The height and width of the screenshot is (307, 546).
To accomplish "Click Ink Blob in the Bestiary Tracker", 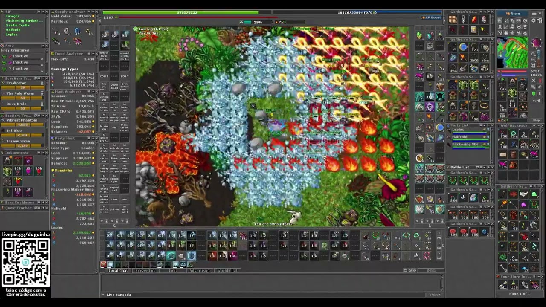I will [x=15, y=130].
